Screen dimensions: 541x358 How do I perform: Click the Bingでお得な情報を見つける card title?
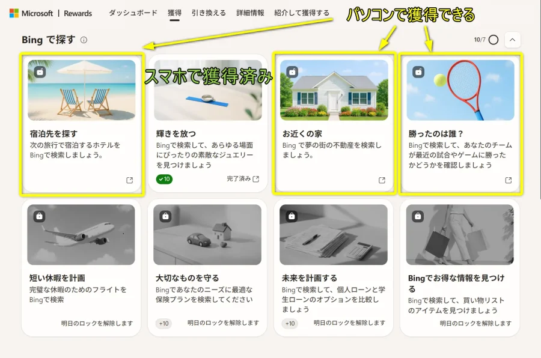tap(456, 283)
